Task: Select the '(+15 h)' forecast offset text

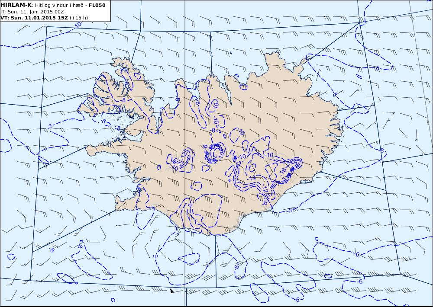Action: point(79,18)
